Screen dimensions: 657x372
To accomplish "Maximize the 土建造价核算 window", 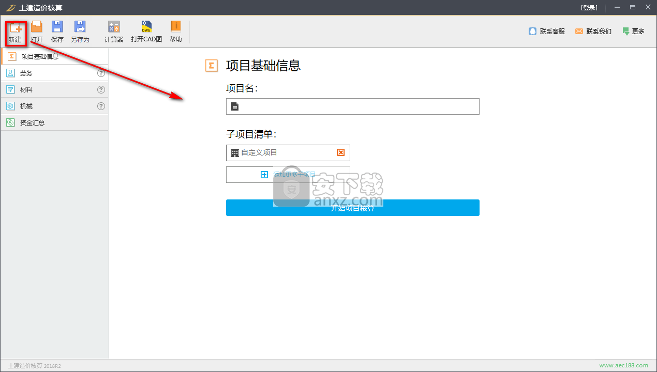I will point(632,8).
